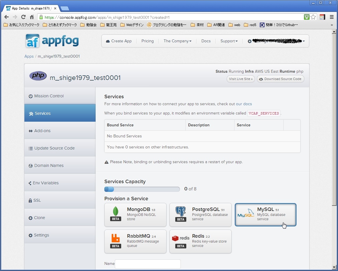This screenshot has height=271, width=338.
Task: Click the PostgreSQL elephant icon
Action: pyautogui.click(x=181, y=212)
